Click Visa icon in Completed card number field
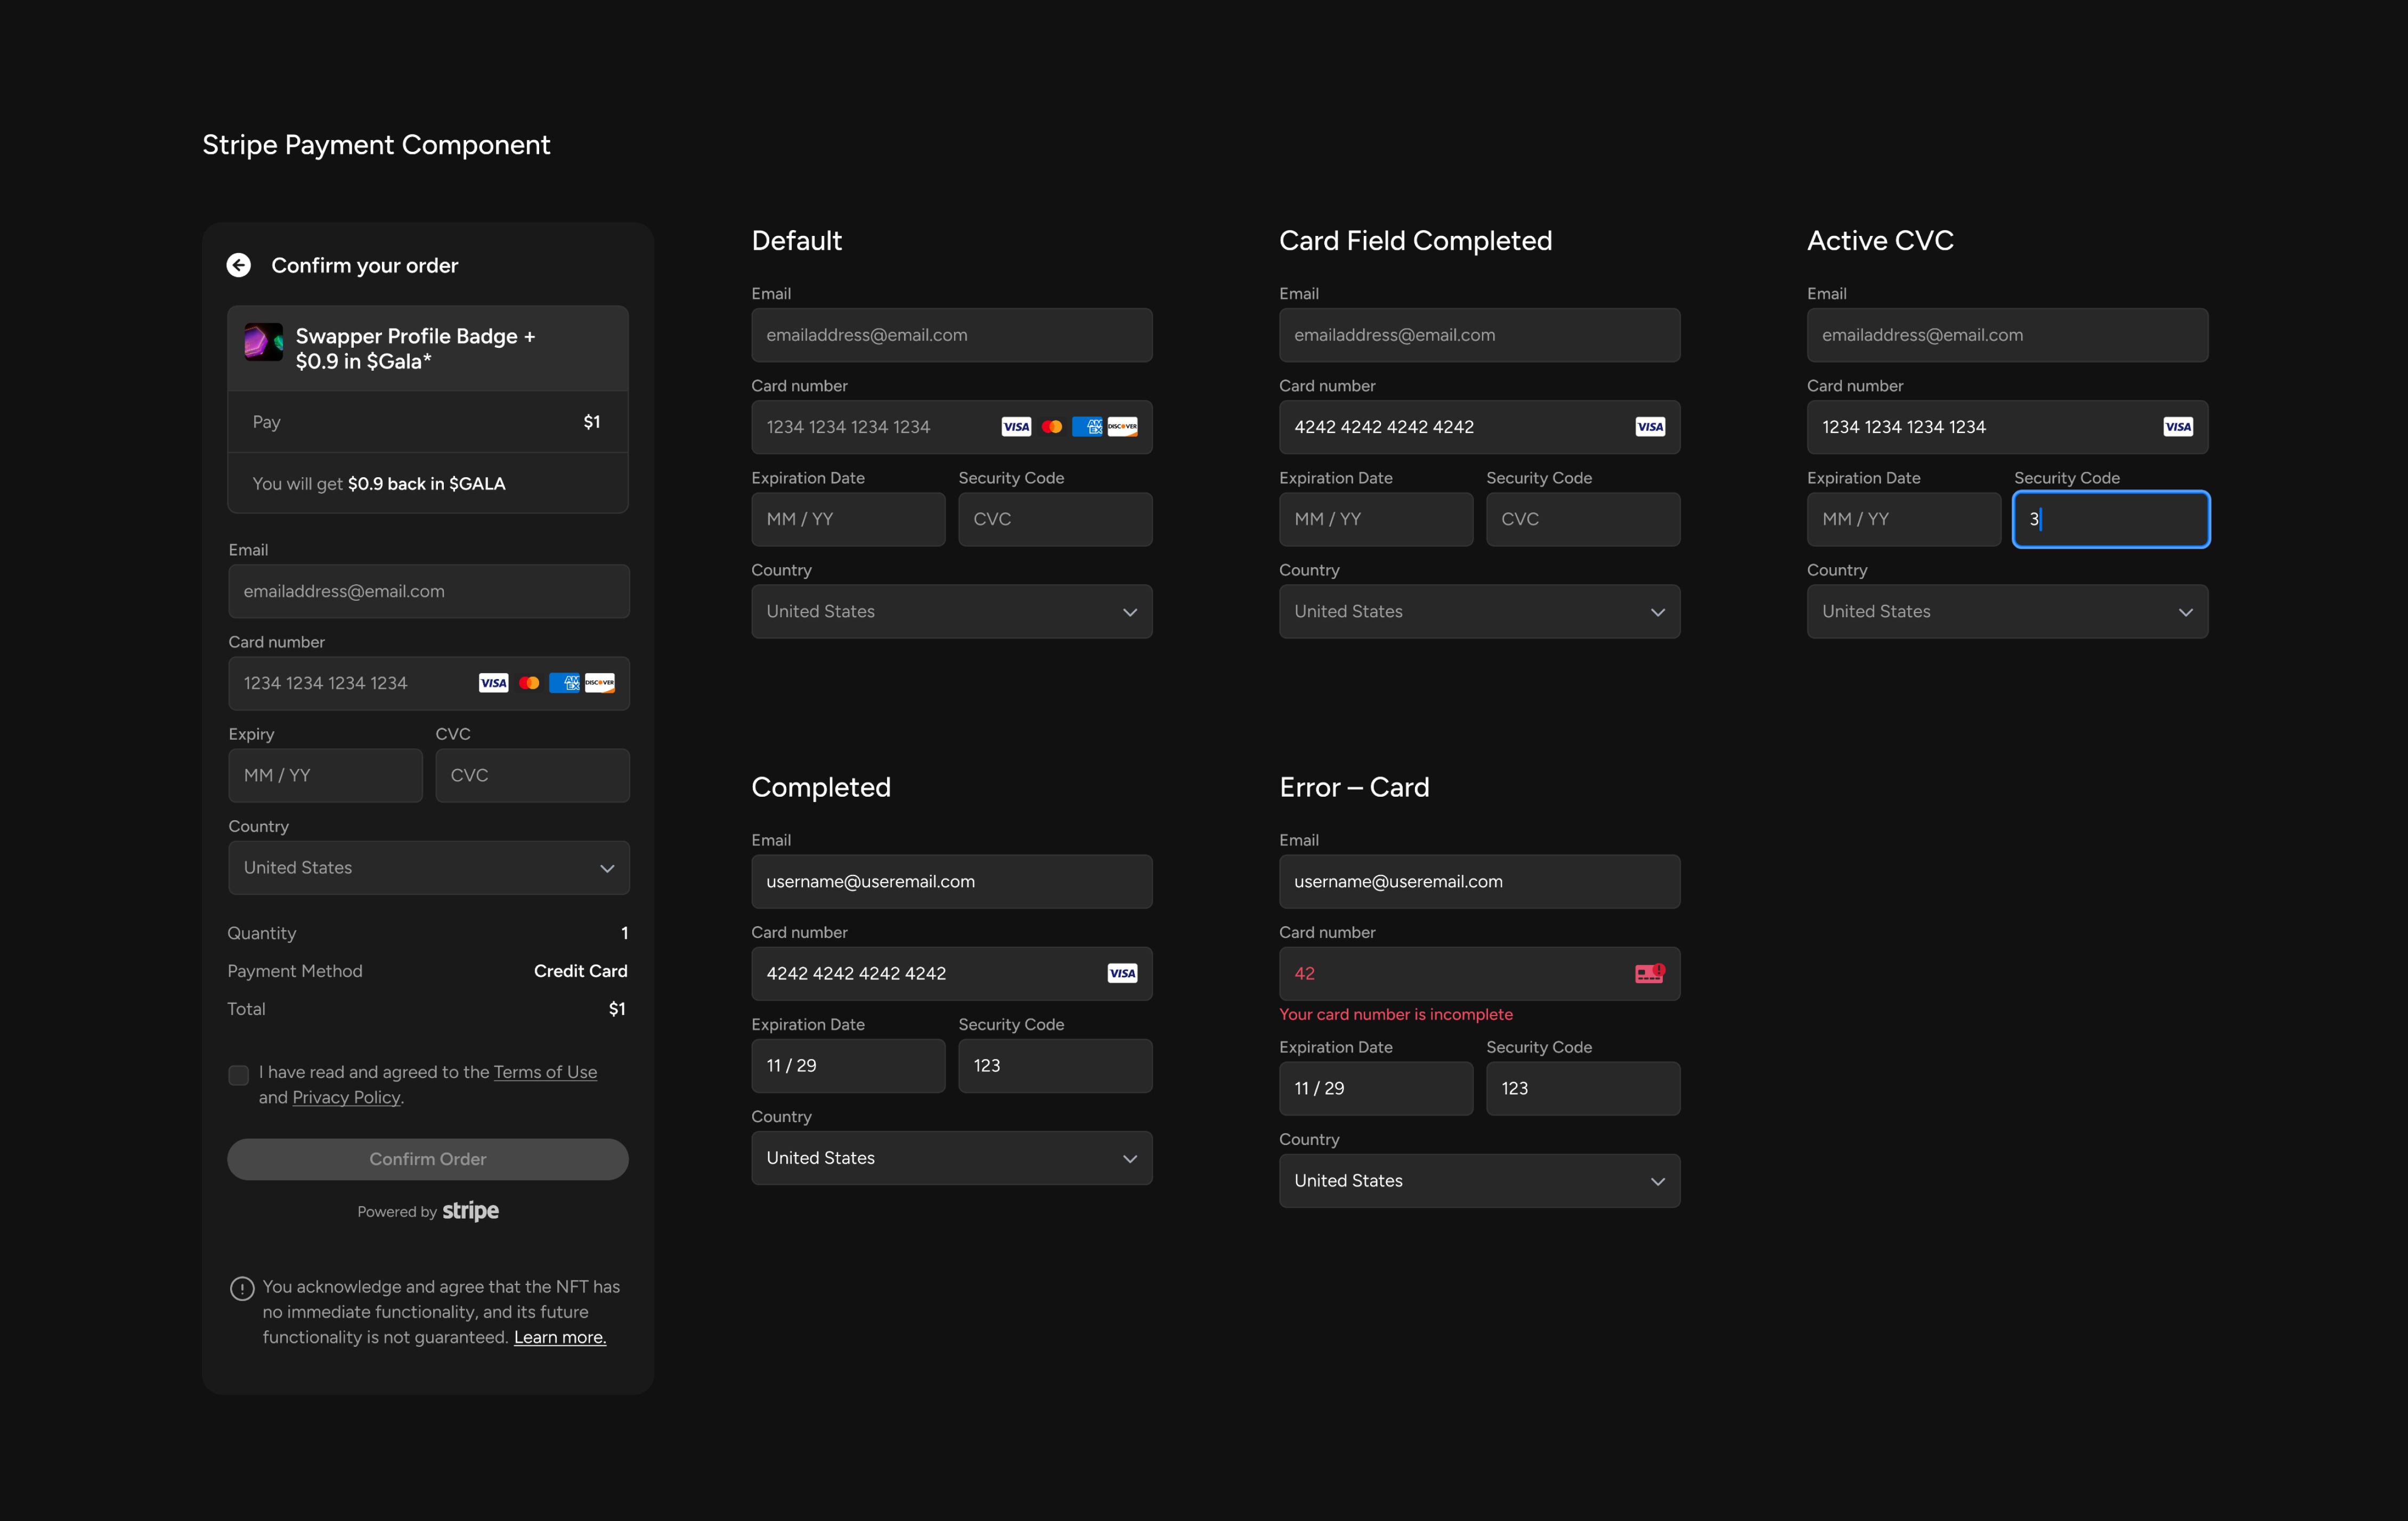Screen dimensions: 2408x1521 click(1122, 974)
